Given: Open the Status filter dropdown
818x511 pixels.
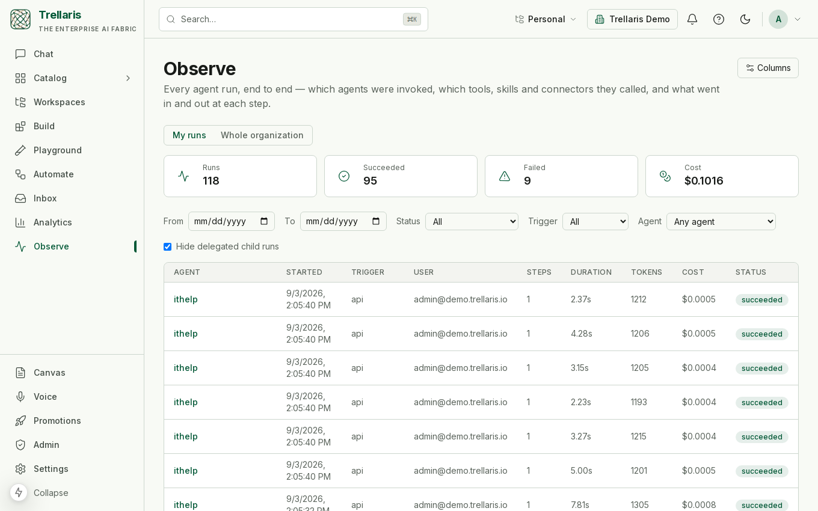Looking at the screenshot, I should pos(472,221).
